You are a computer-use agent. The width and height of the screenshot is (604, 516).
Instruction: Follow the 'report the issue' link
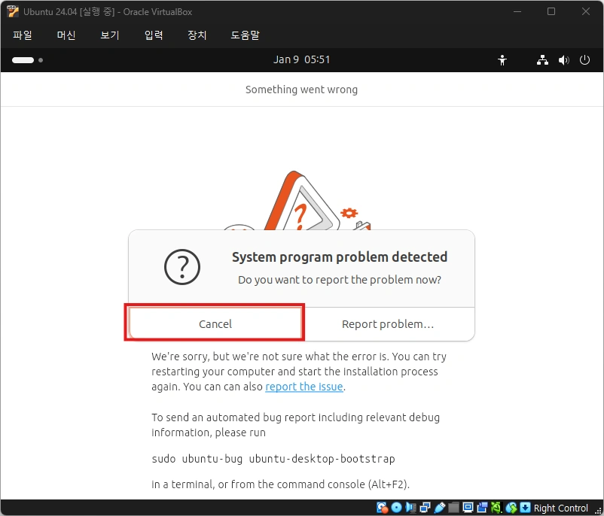pos(304,387)
